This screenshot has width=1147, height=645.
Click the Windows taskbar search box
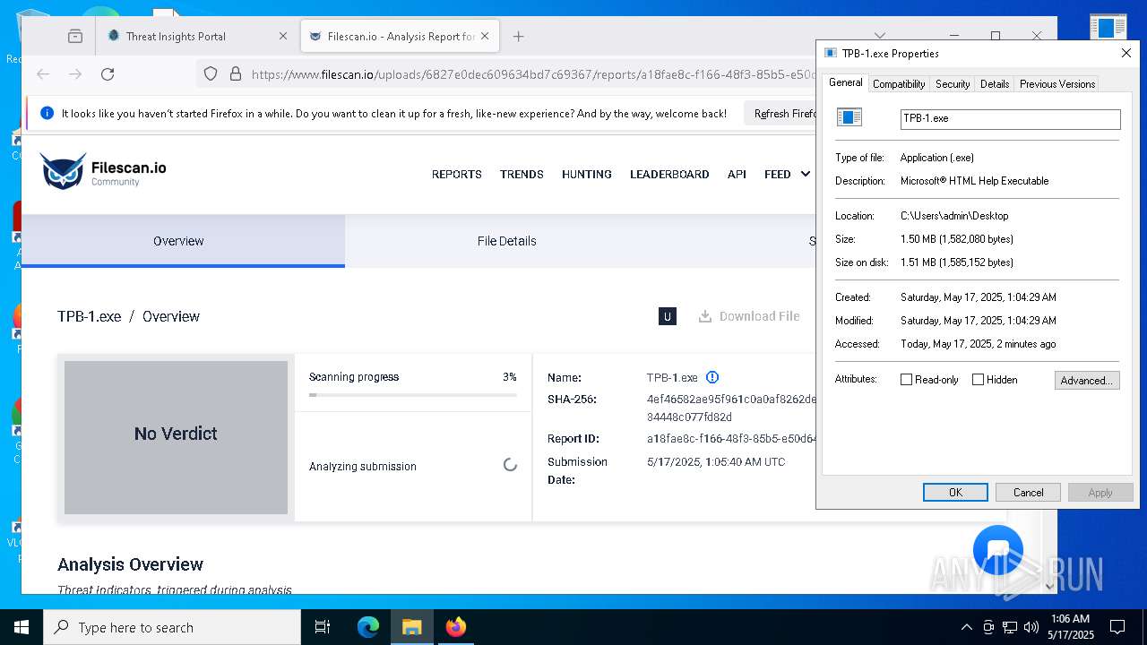tap(172, 627)
